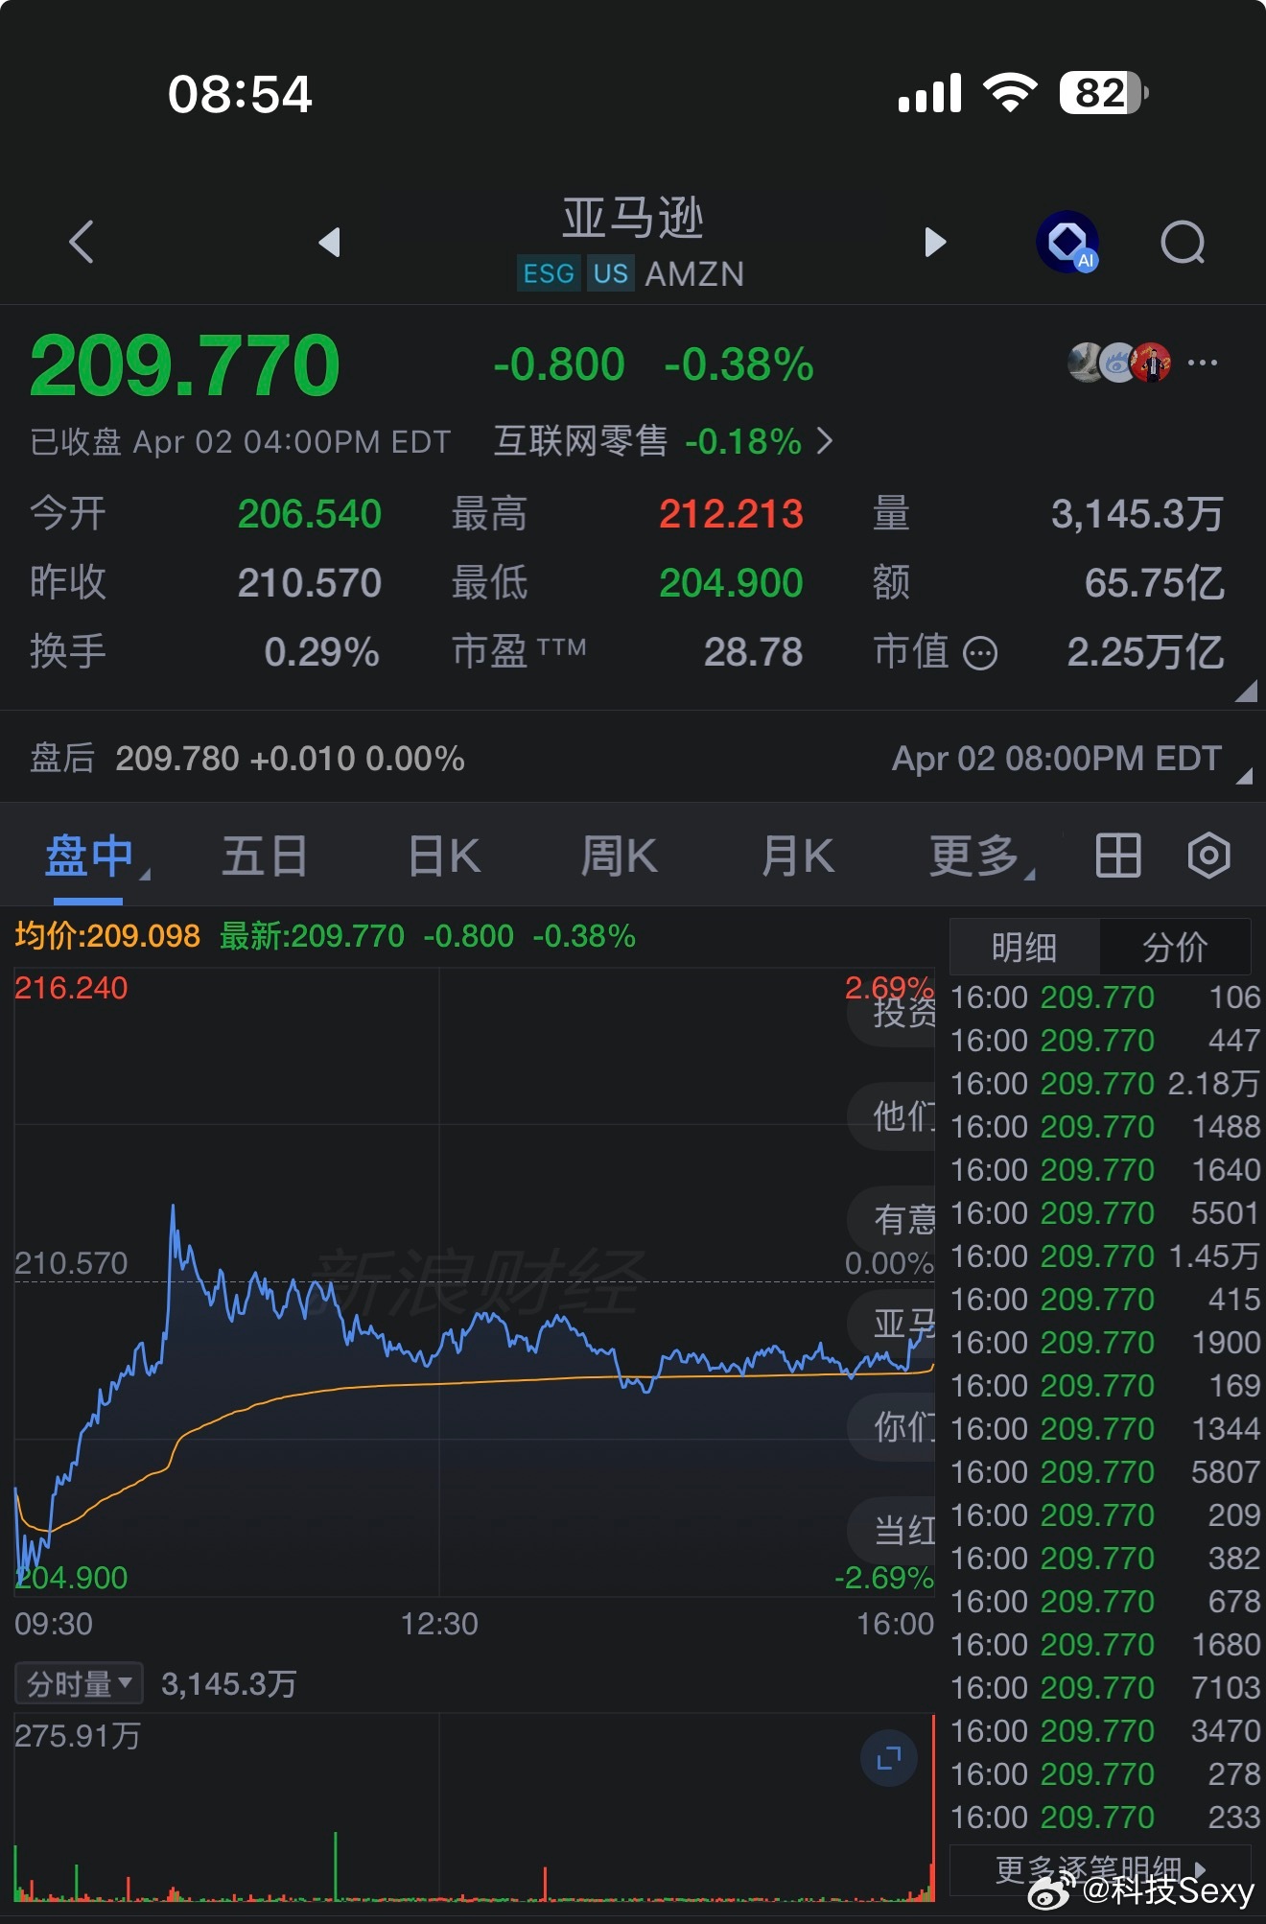Tap the ESG badge

549,273
